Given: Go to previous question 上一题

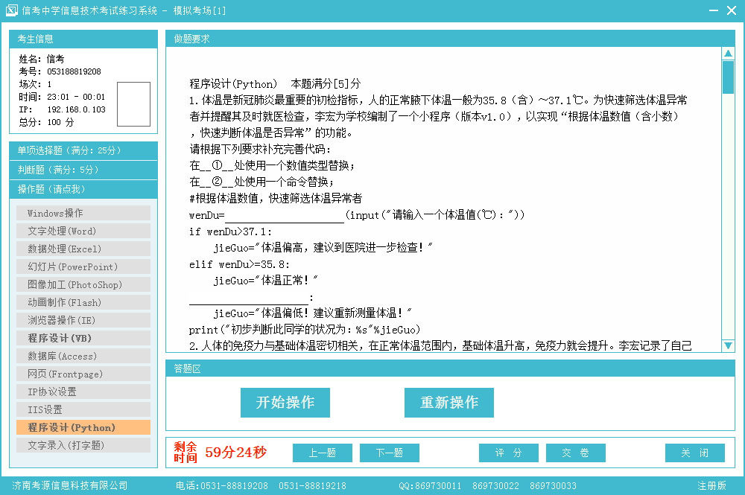Looking at the screenshot, I should pyautogui.click(x=322, y=453).
